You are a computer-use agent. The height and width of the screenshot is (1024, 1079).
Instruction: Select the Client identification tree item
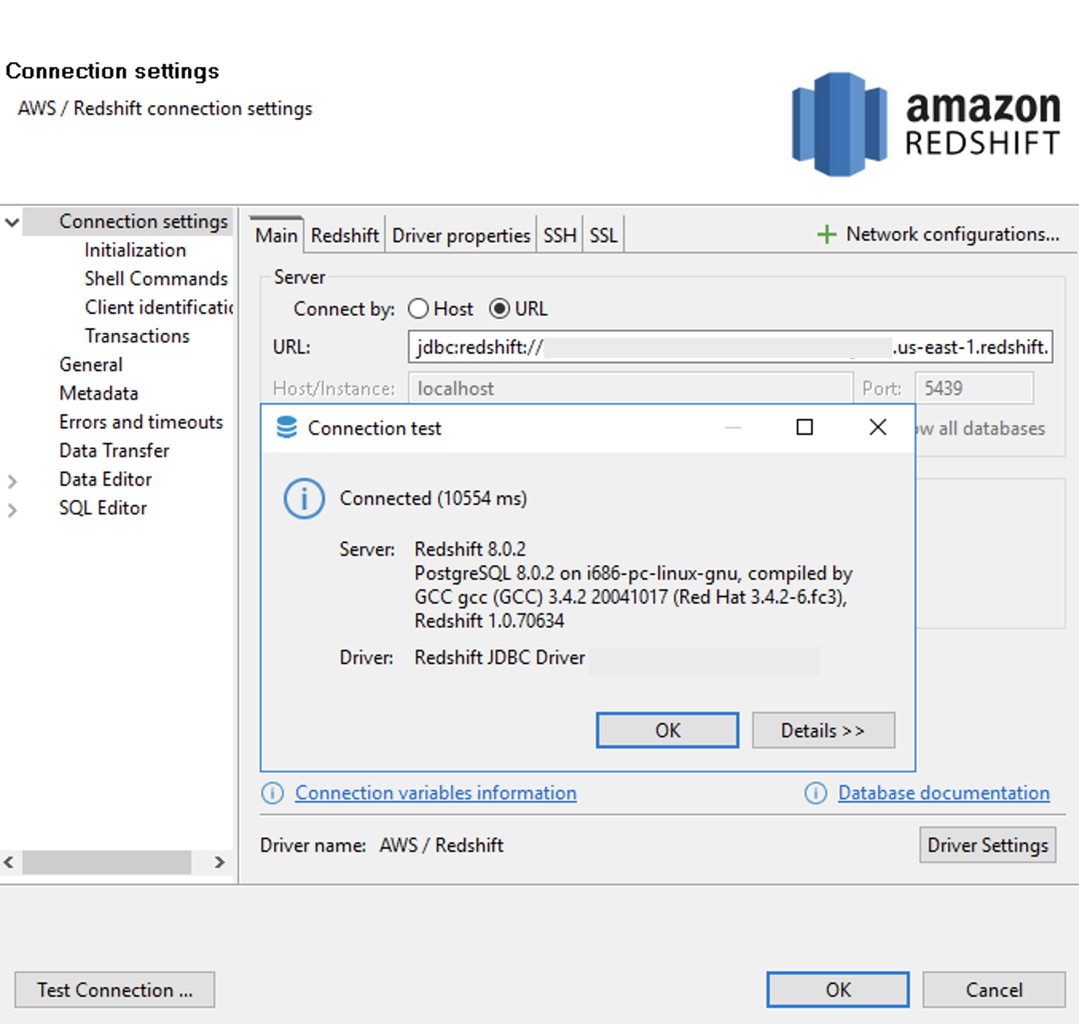pos(159,307)
